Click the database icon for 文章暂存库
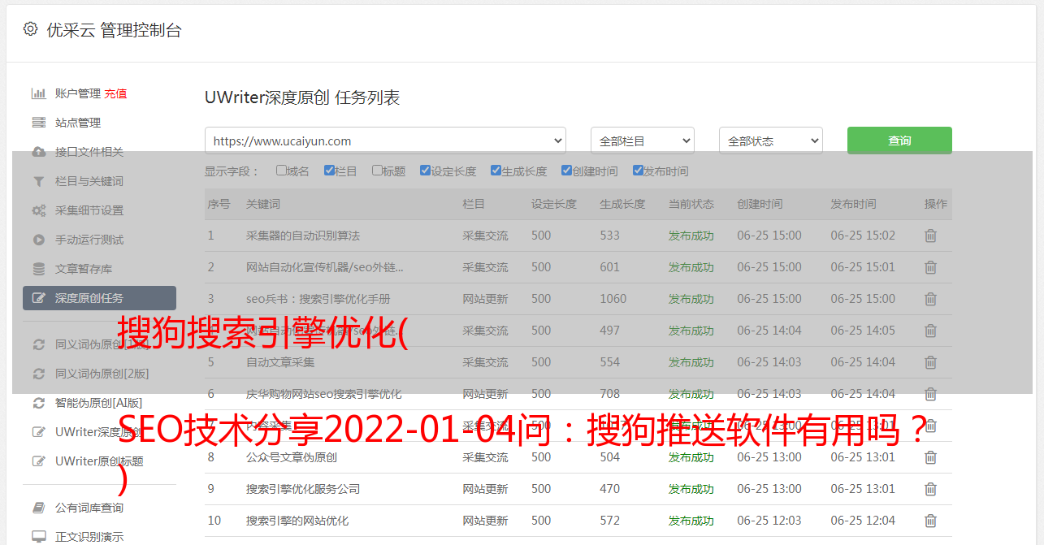The image size is (1044, 545). click(x=38, y=269)
